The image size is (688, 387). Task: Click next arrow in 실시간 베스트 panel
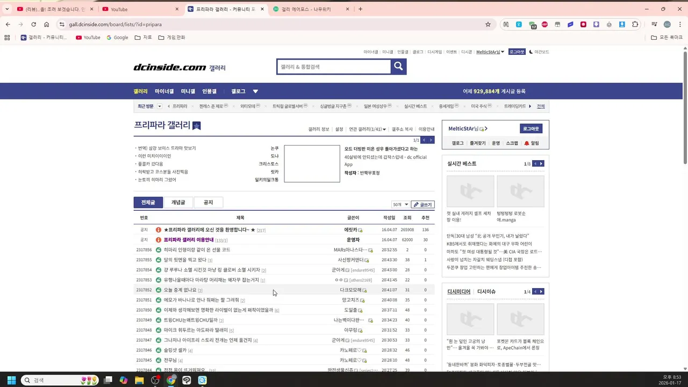point(541,163)
